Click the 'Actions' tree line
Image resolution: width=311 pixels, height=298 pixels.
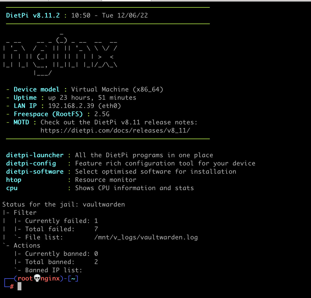tap(21, 246)
